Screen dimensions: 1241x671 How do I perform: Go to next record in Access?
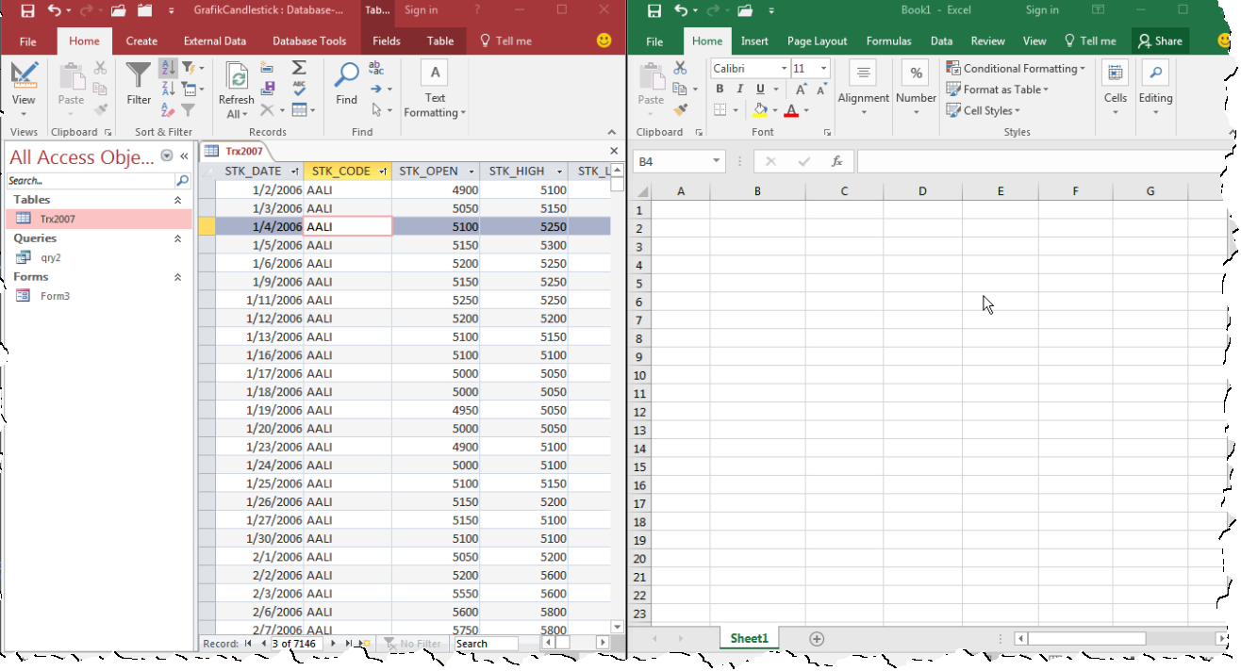tap(334, 644)
